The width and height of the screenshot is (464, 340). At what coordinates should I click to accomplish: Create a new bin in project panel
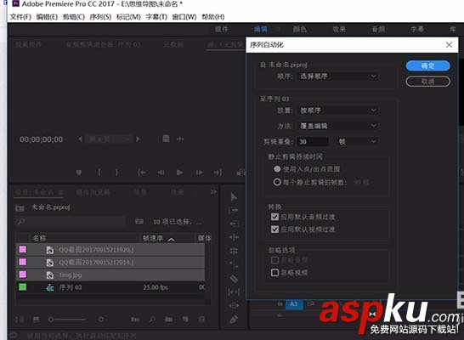(x=168, y=320)
